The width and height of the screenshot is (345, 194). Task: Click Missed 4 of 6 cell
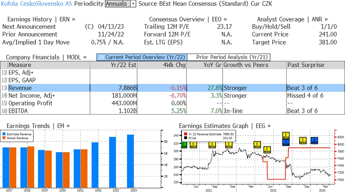[x=305, y=96]
